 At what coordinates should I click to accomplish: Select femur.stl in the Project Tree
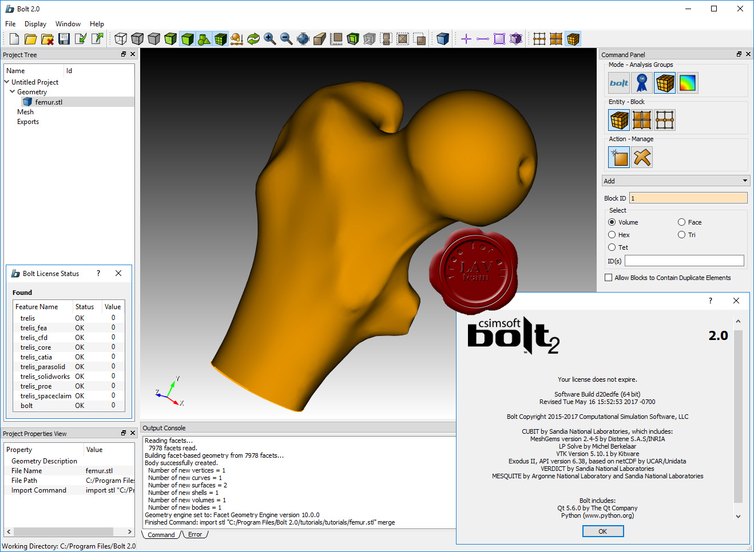pos(49,102)
